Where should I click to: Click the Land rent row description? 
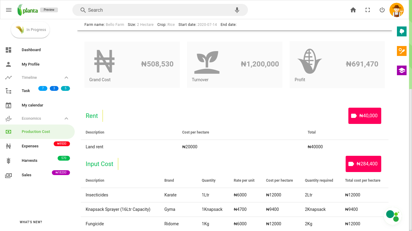[94, 147]
